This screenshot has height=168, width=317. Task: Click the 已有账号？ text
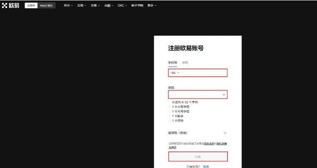point(193,167)
